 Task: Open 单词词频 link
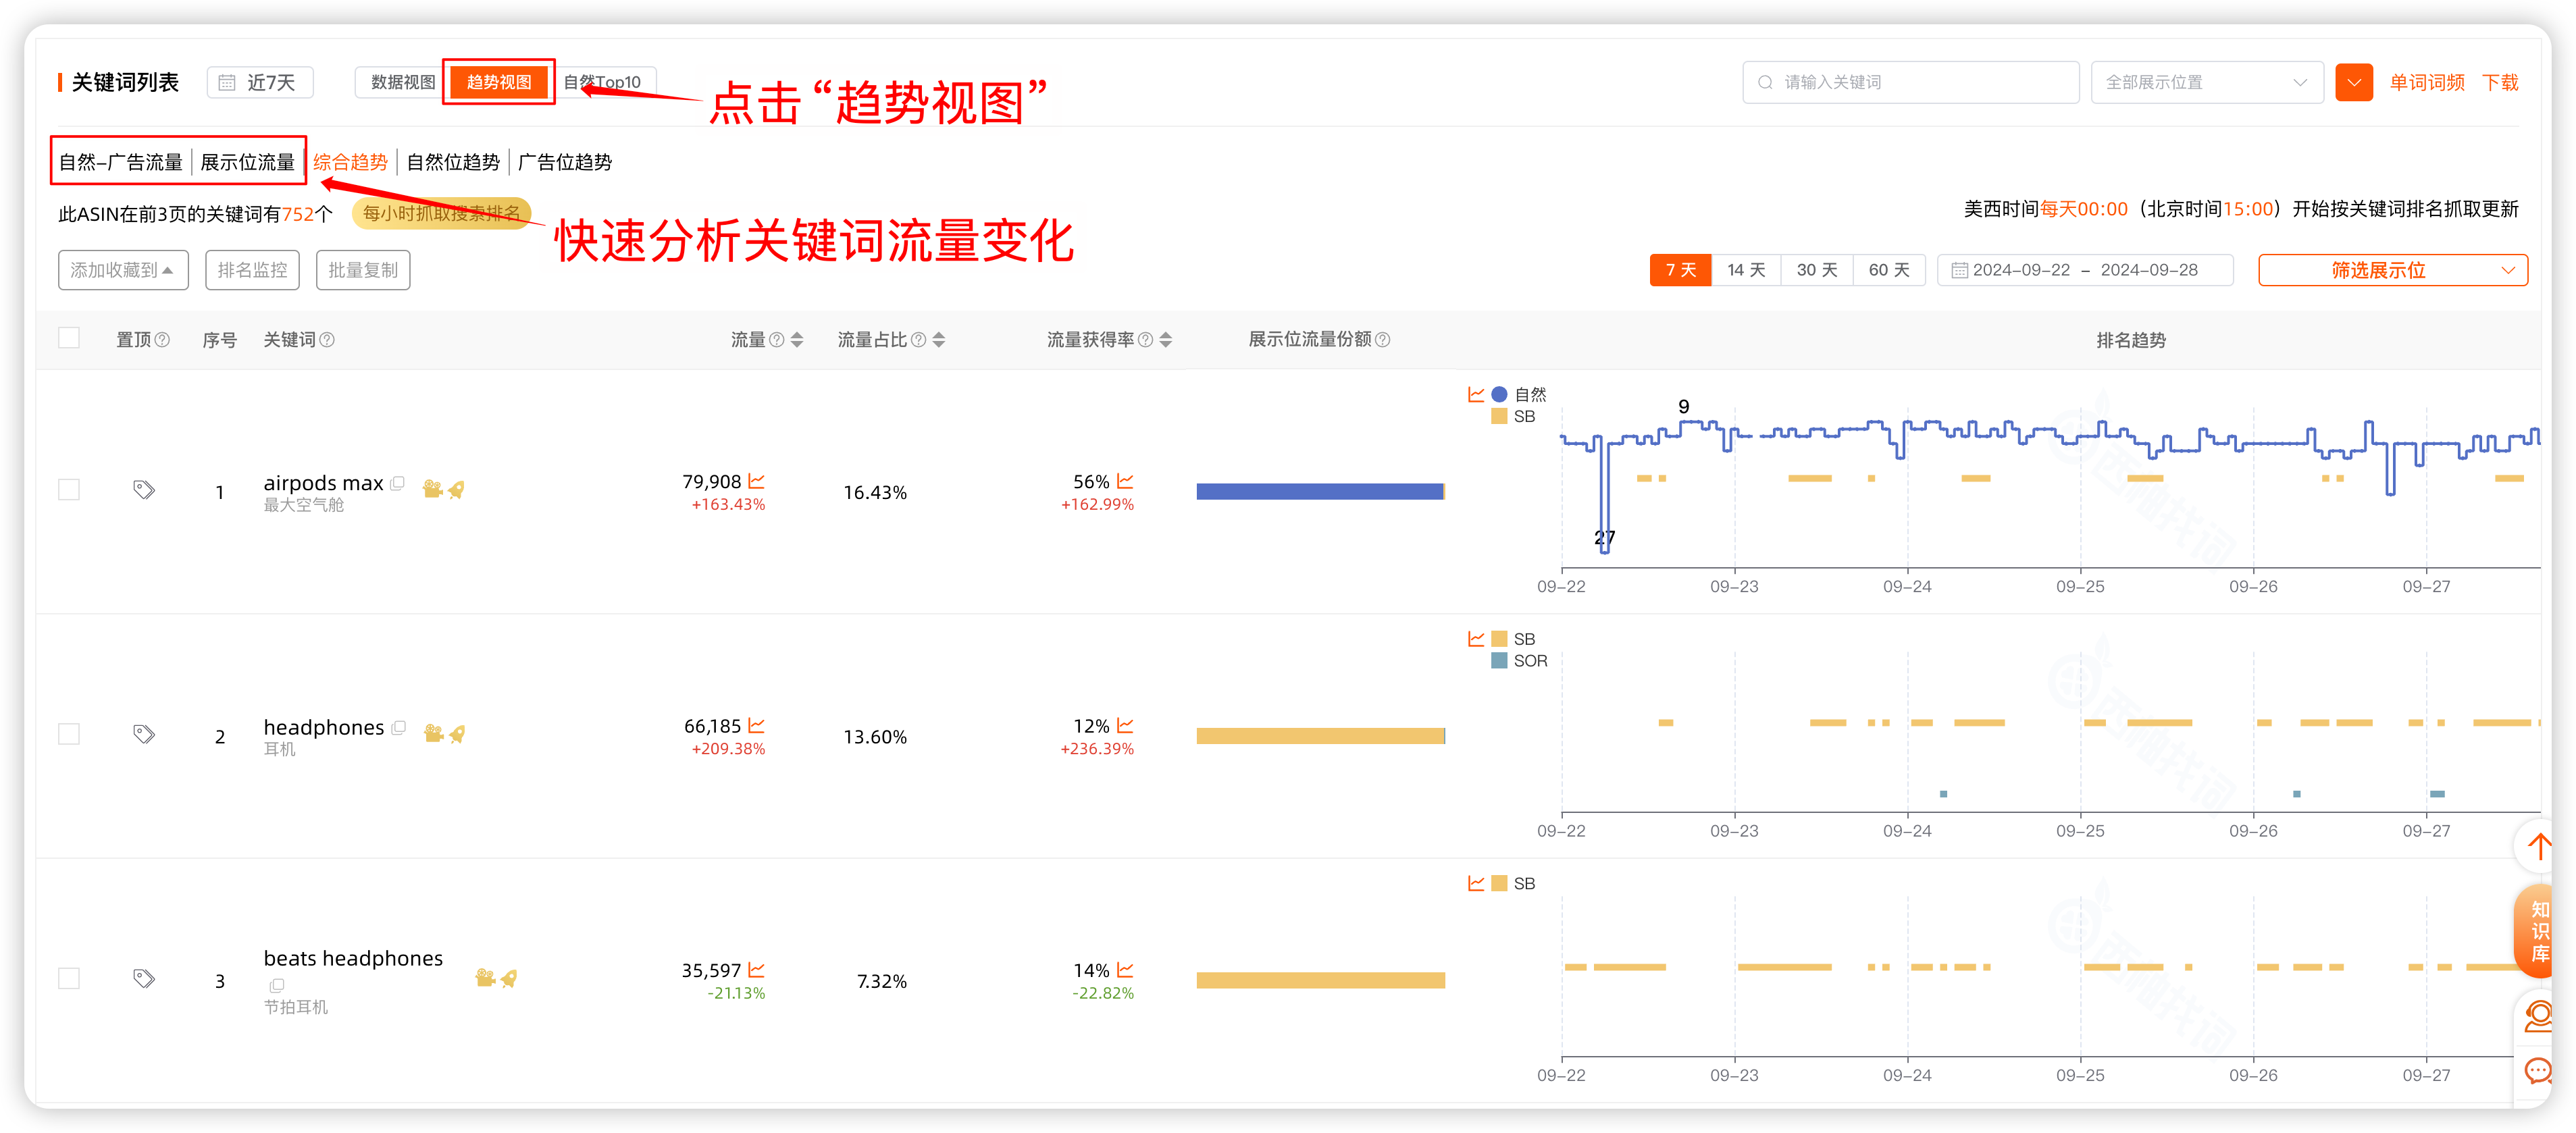click(x=2427, y=82)
